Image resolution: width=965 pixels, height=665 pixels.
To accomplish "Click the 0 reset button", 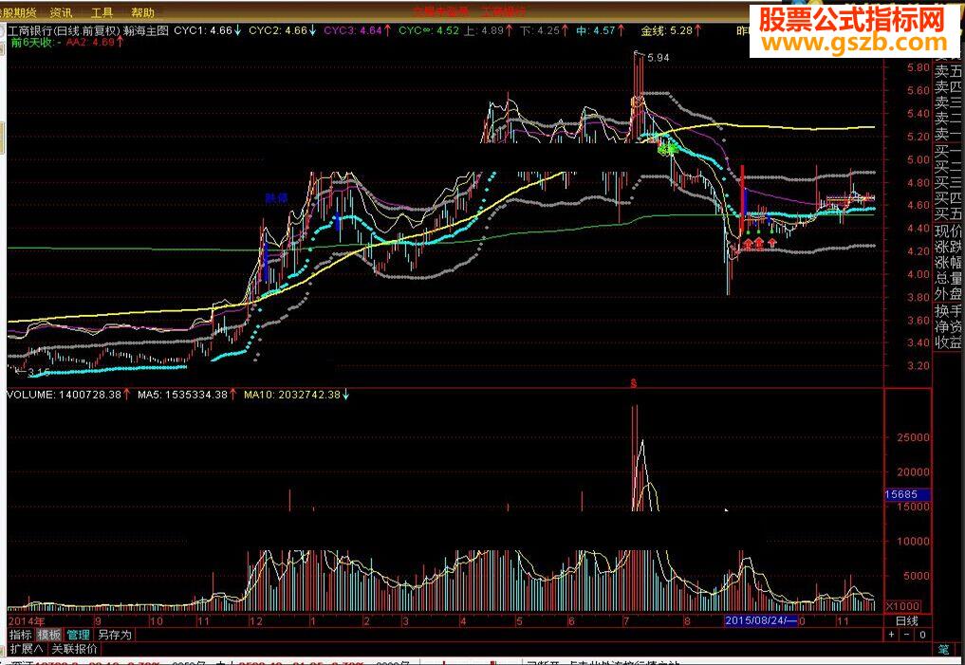I will (x=922, y=635).
